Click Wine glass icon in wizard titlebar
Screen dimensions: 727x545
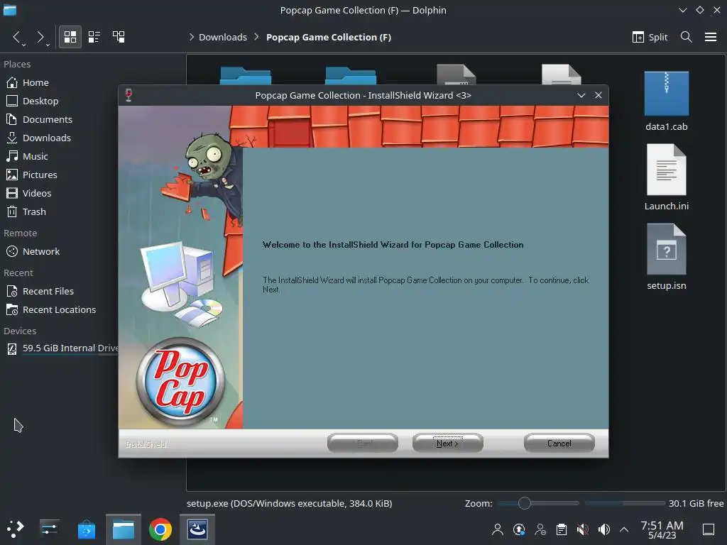coord(129,95)
